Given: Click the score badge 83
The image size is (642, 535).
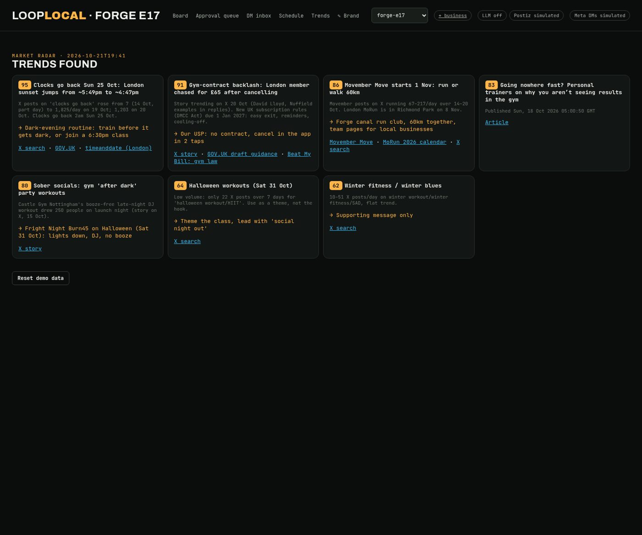Looking at the screenshot, I should coord(492,85).
